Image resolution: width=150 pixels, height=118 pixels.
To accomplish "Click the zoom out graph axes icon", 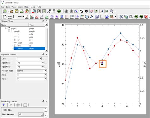I will [97, 11].
